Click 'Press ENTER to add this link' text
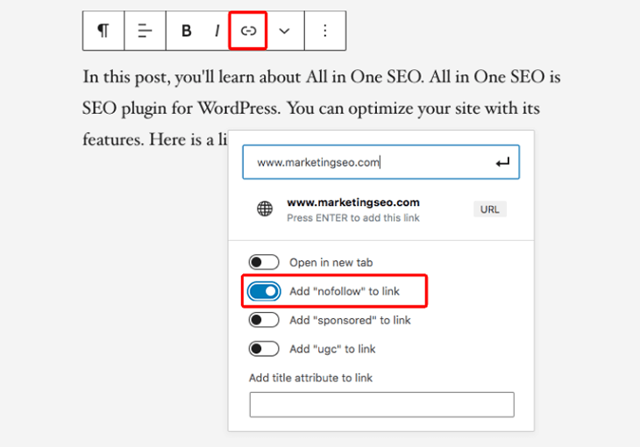 [353, 218]
